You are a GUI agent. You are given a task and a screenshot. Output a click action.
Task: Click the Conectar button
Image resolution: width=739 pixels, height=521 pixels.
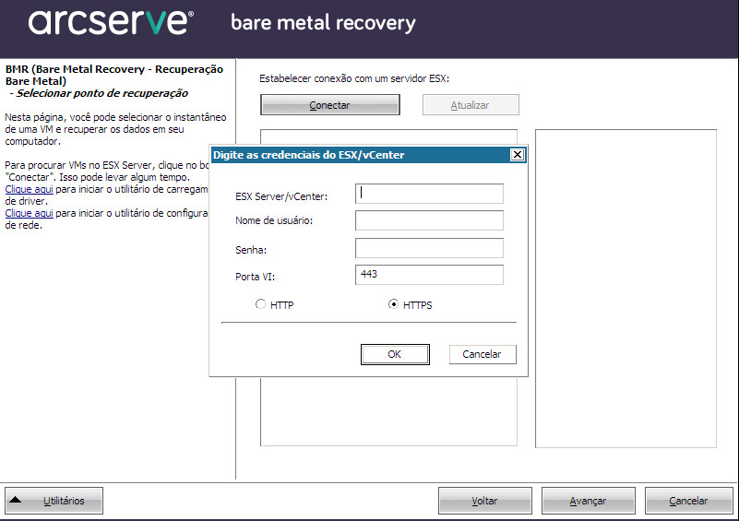point(330,105)
